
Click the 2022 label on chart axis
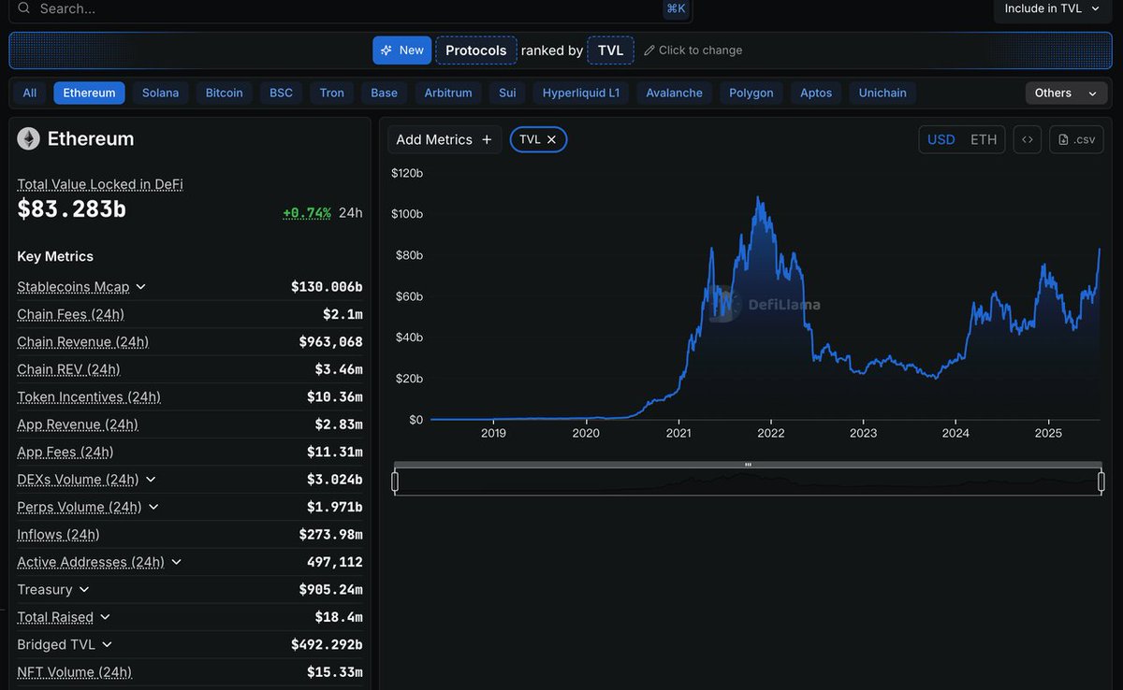pos(771,433)
